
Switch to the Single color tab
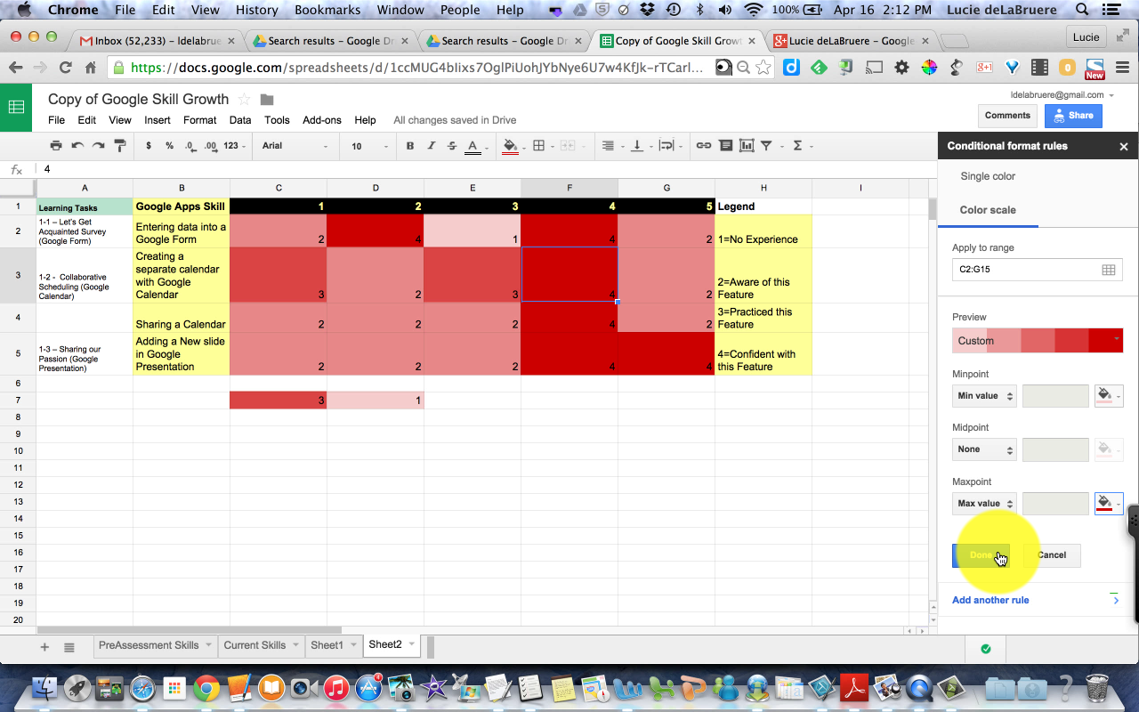[987, 175]
